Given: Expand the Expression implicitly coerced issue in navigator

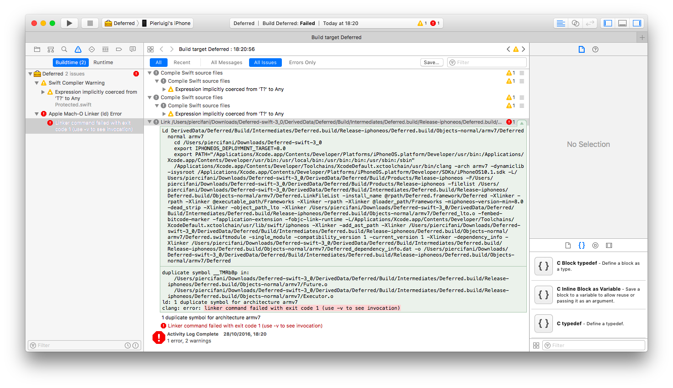Looking at the screenshot, I should (x=43, y=92).
